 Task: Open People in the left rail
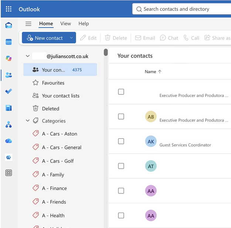9,75
